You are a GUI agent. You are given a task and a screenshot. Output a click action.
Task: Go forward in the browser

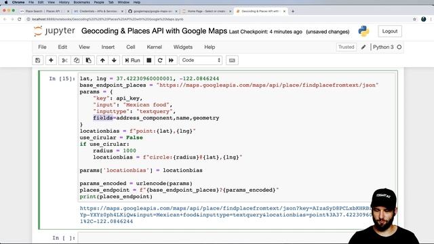(x=12, y=19)
